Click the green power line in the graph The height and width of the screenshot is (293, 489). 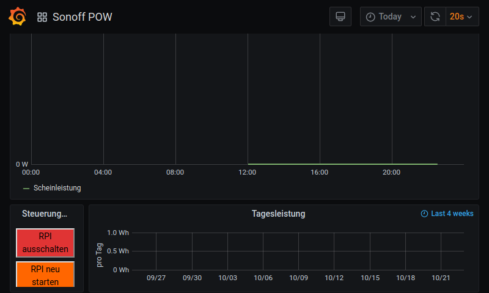click(342, 164)
